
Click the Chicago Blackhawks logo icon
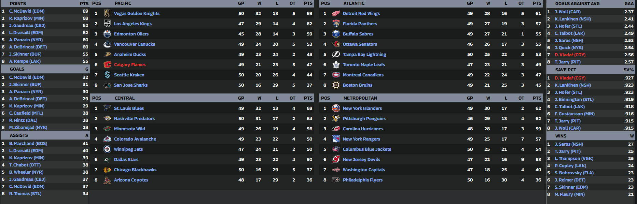(107, 170)
